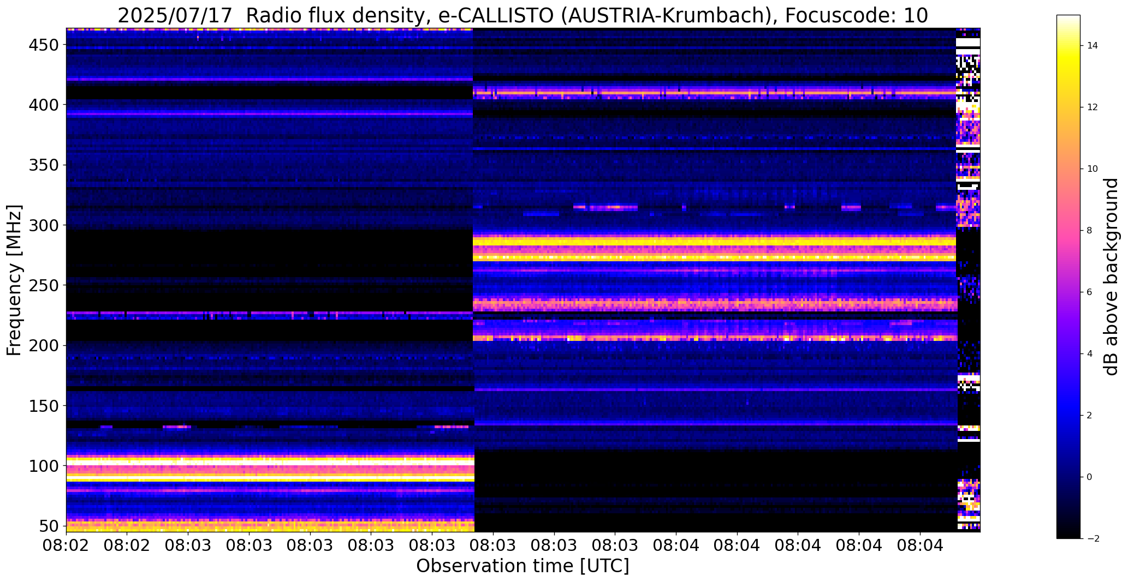The image size is (1128, 582).
Task: Select the 50 frequency tick label
Action: (x=49, y=526)
